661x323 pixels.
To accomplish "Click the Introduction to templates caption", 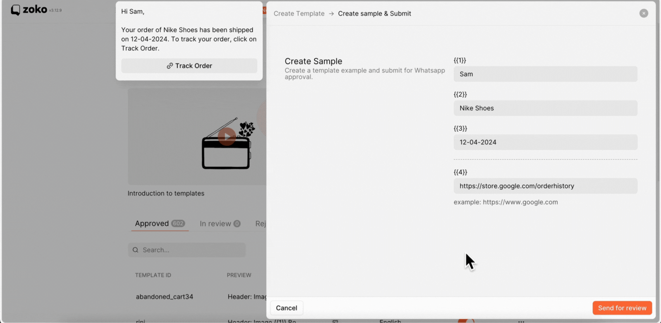I will point(166,193).
